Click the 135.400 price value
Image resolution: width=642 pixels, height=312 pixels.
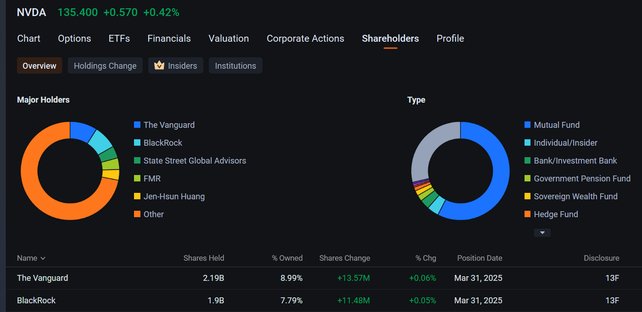[78, 12]
